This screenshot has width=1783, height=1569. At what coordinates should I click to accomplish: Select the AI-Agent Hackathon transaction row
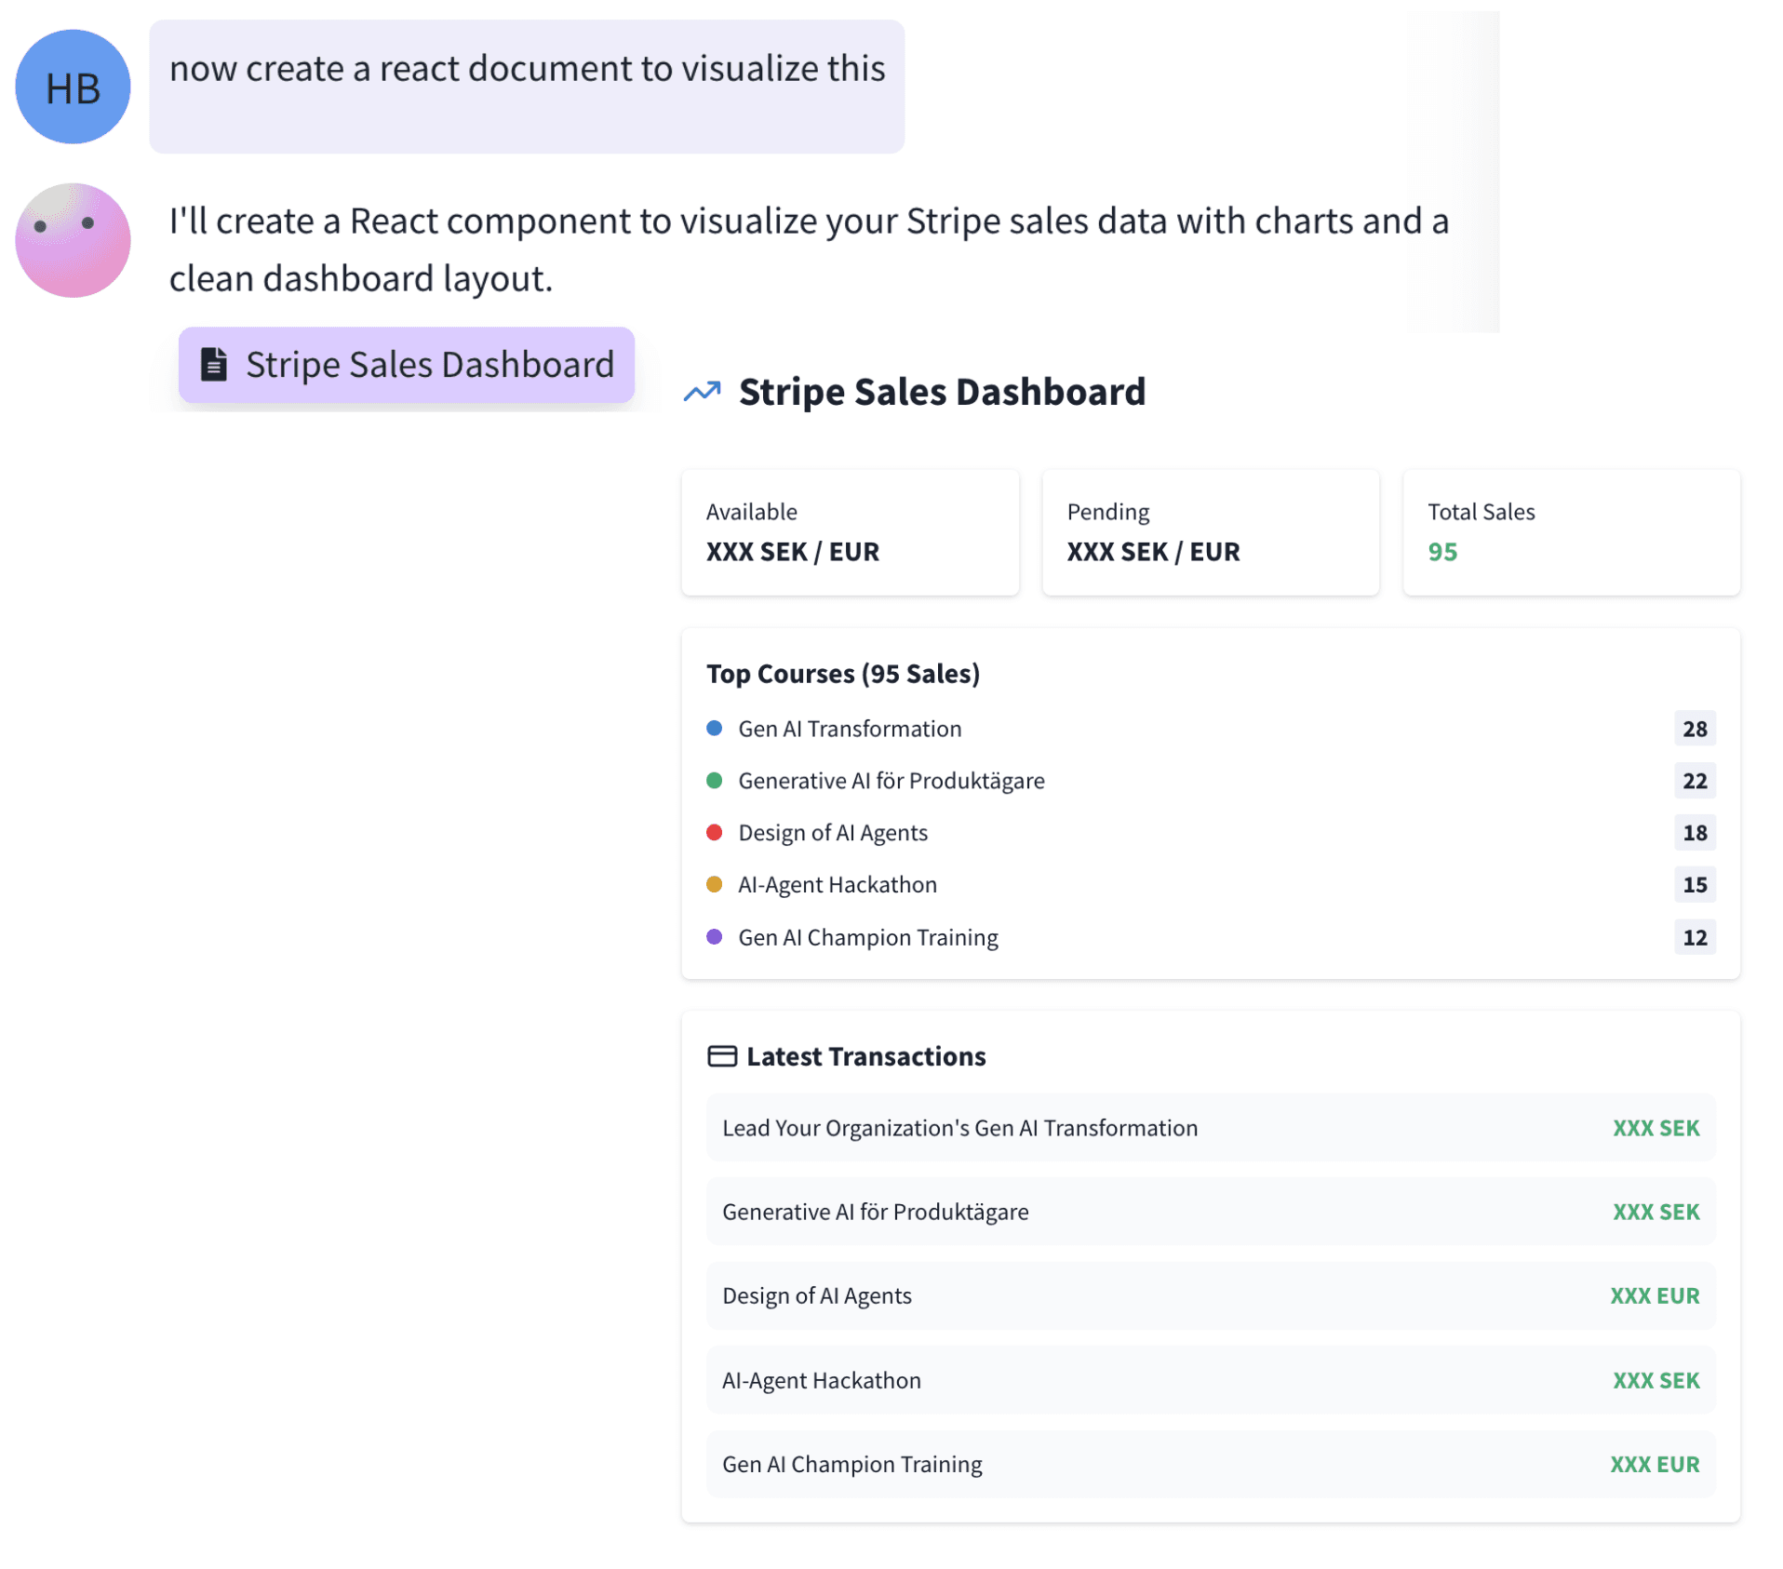tap(1210, 1379)
